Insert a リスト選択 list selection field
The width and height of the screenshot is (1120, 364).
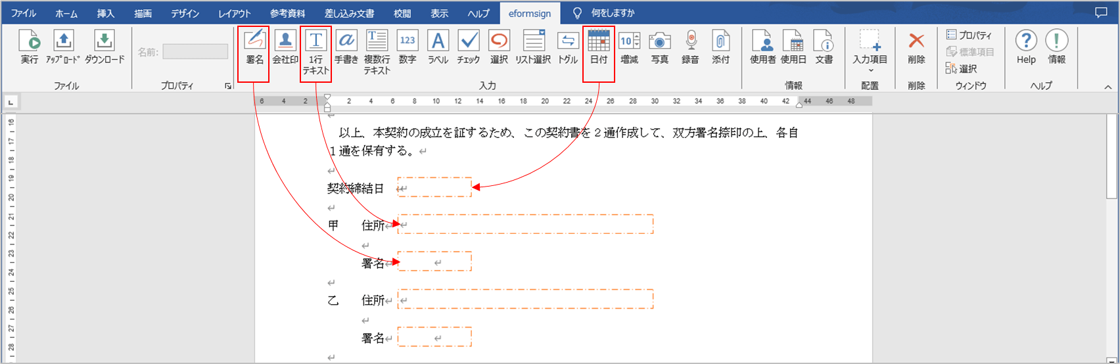[533, 47]
